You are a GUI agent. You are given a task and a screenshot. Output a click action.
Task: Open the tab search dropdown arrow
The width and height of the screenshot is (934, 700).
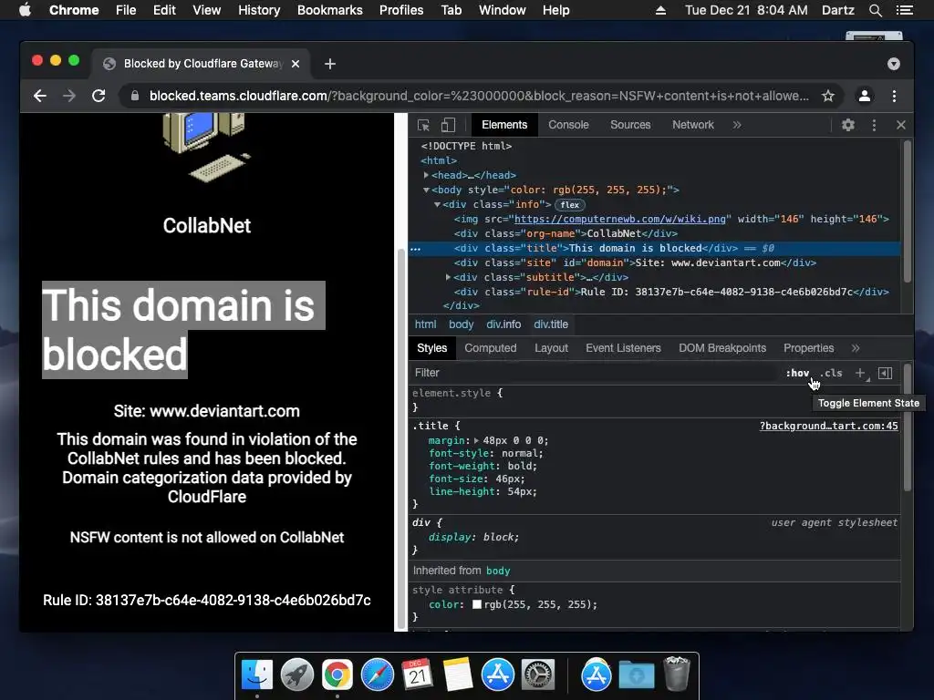894,64
